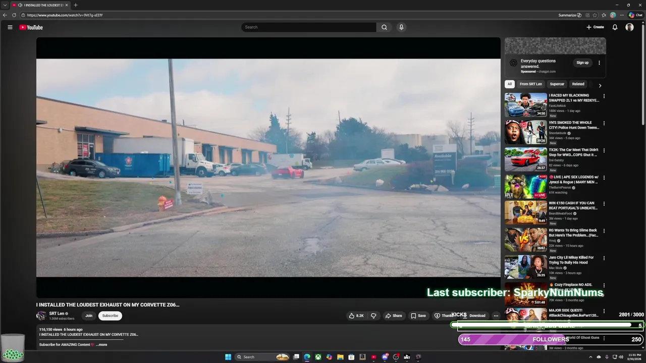Open File Explorer from taskbar
Viewport: 646px width, 363px height.
(340, 357)
